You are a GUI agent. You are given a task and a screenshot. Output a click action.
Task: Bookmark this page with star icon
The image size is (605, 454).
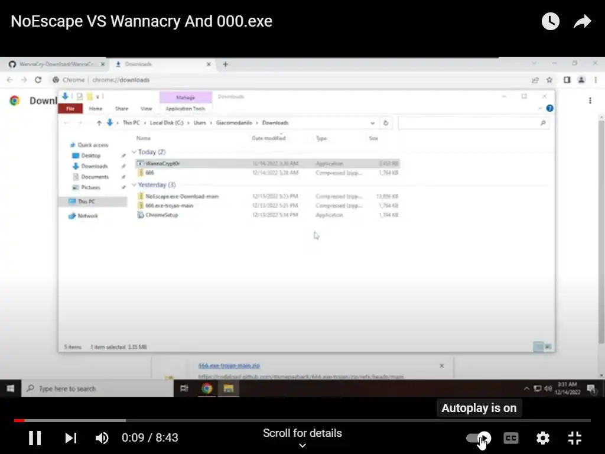click(x=549, y=80)
